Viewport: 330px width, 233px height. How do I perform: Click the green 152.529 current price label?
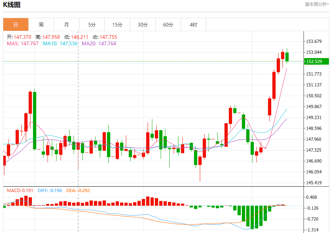point(316,61)
